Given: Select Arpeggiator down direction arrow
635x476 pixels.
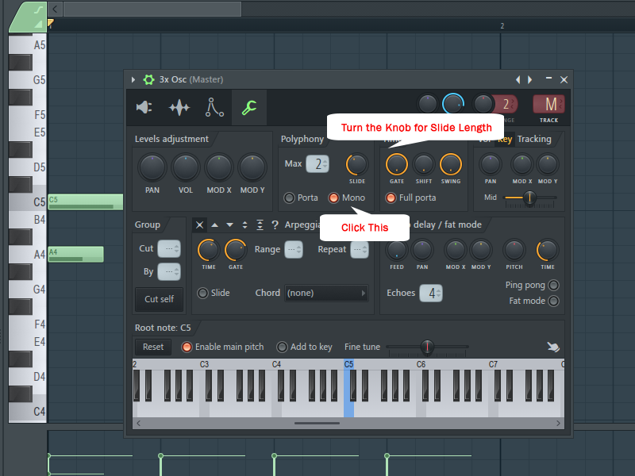Looking at the screenshot, I should (229, 225).
